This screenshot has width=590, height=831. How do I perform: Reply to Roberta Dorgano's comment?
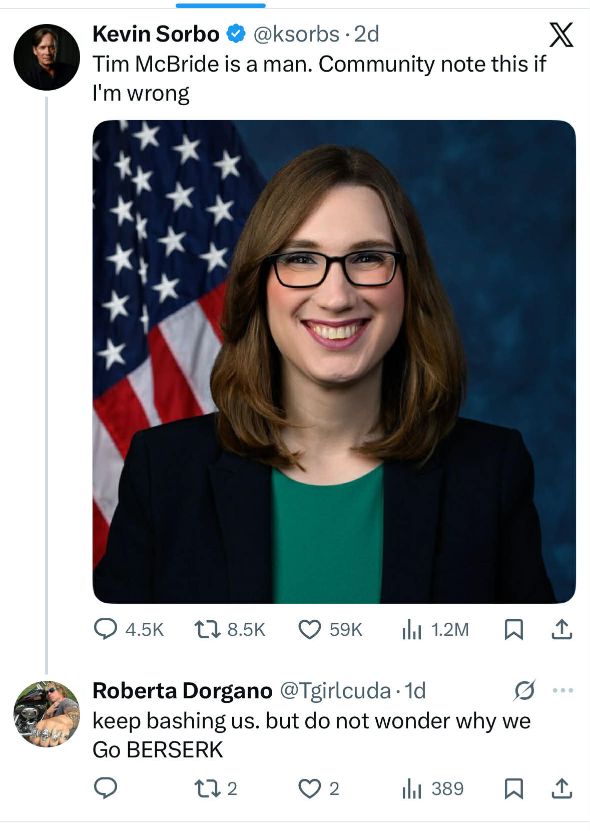pyautogui.click(x=106, y=788)
